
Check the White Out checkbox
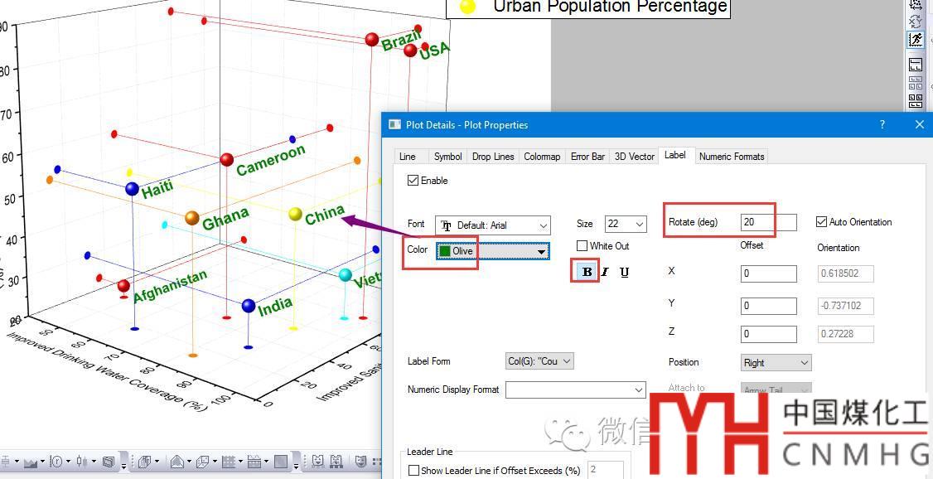[x=583, y=246]
